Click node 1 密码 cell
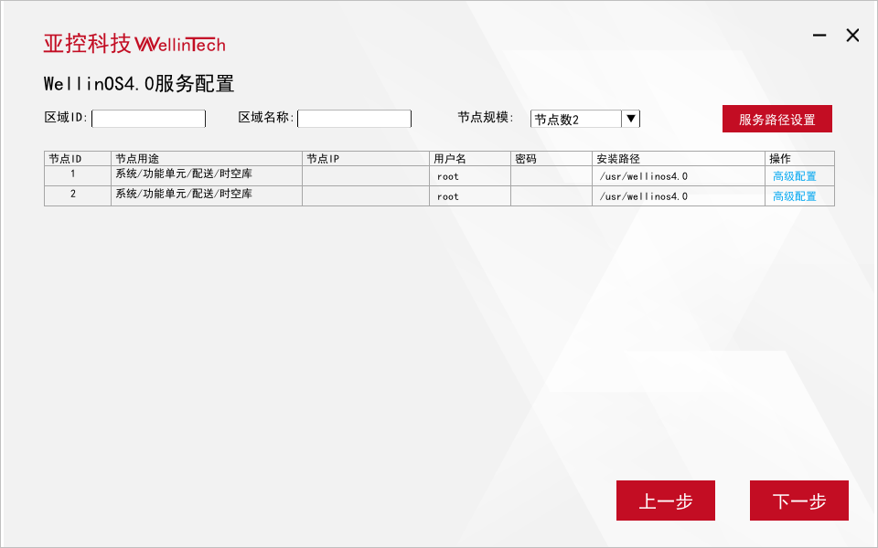The height and width of the screenshot is (548, 878). (551, 176)
